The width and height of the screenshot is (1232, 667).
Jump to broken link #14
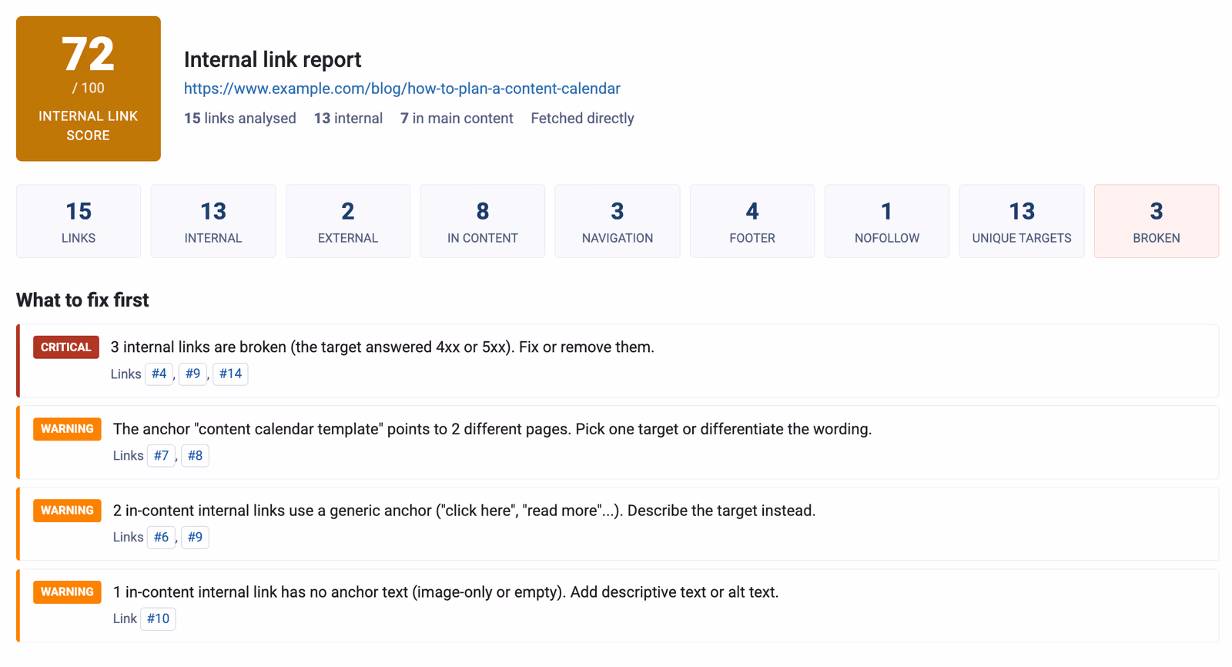(x=230, y=374)
